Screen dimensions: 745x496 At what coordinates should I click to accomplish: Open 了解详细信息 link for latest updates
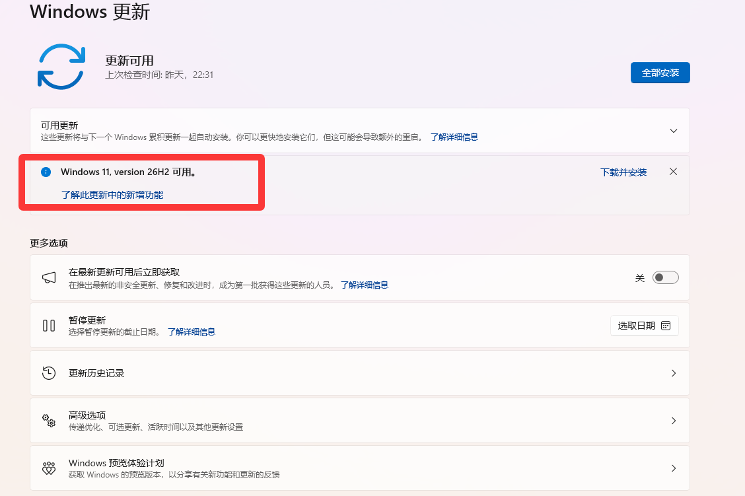point(365,285)
